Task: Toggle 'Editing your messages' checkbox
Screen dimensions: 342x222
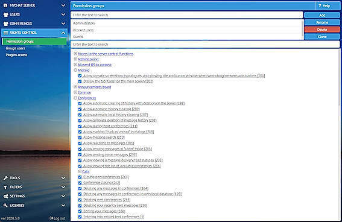Action: [x=80, y=211]
